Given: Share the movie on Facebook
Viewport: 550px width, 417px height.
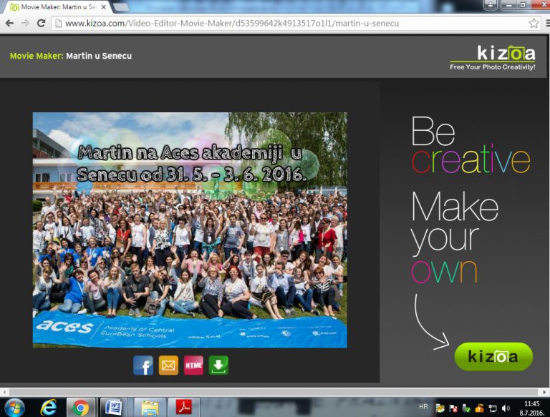Looking at the screenshot, I should [143, 366].
